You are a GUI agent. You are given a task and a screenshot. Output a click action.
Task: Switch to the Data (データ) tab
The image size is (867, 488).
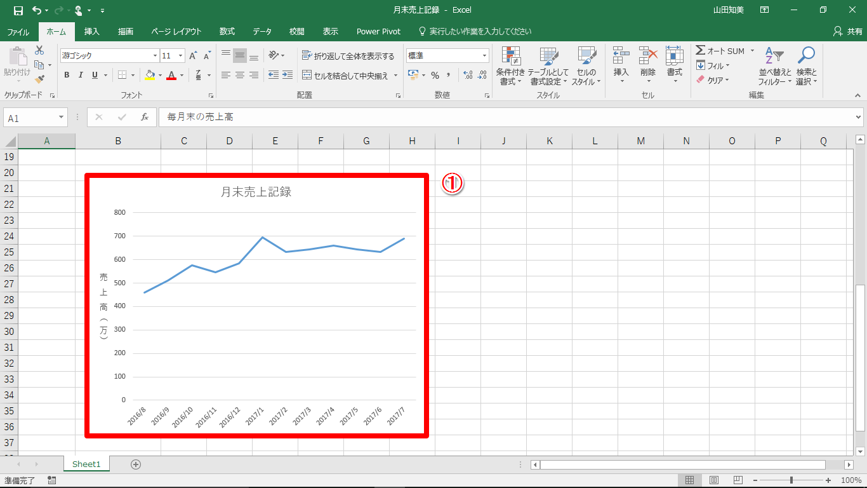point(262,32)
